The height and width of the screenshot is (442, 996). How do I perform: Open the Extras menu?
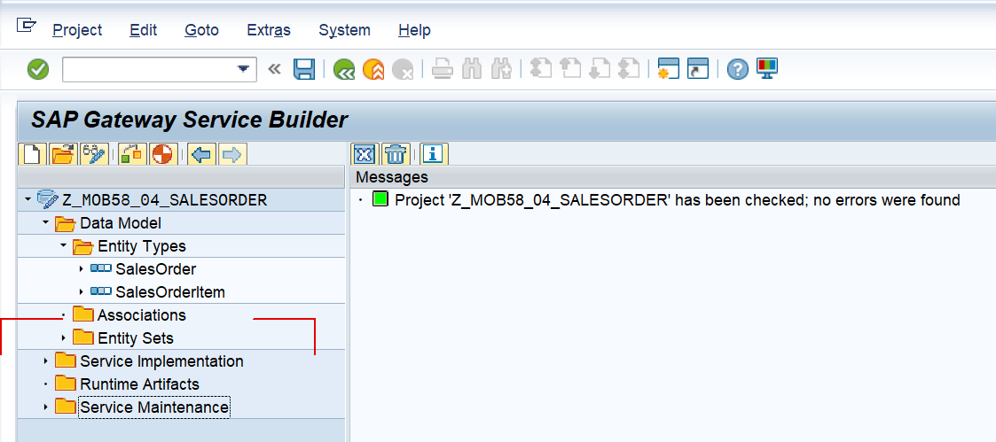click(x=269, y=30)
